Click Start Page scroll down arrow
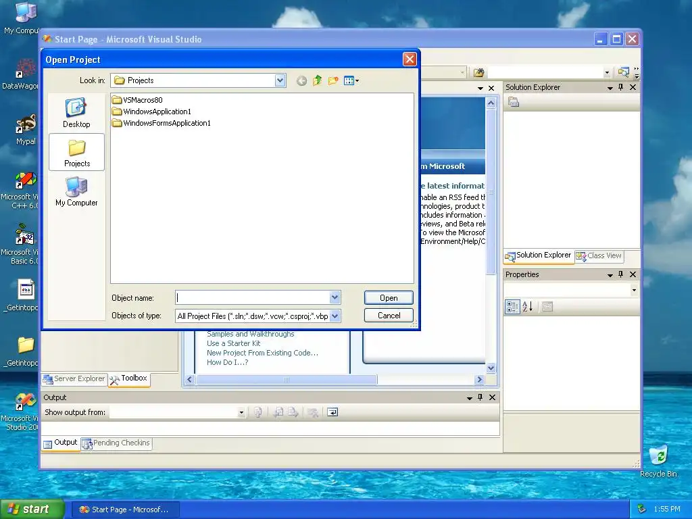Viewport: 692px width, 519px height. point(491,368)
